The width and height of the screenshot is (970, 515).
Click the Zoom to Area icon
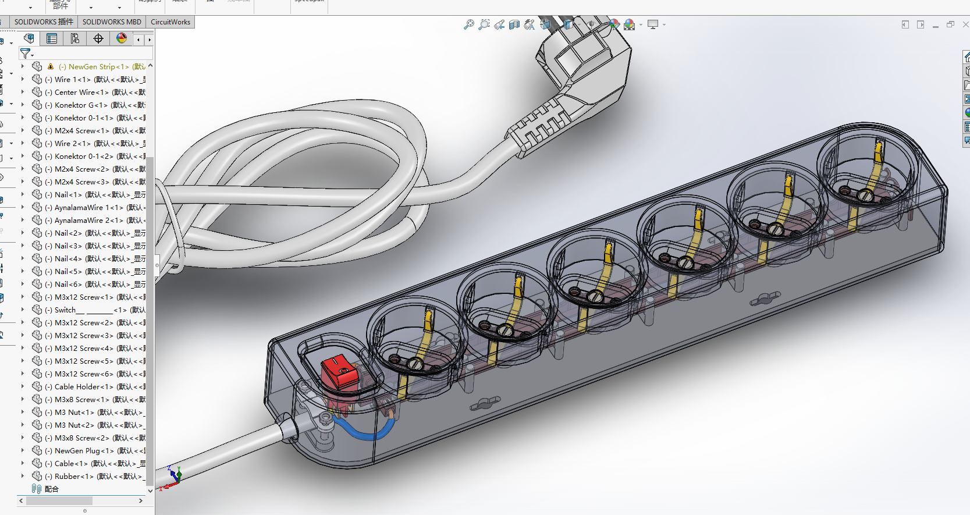pyautogui.click(x=484, y=24)
